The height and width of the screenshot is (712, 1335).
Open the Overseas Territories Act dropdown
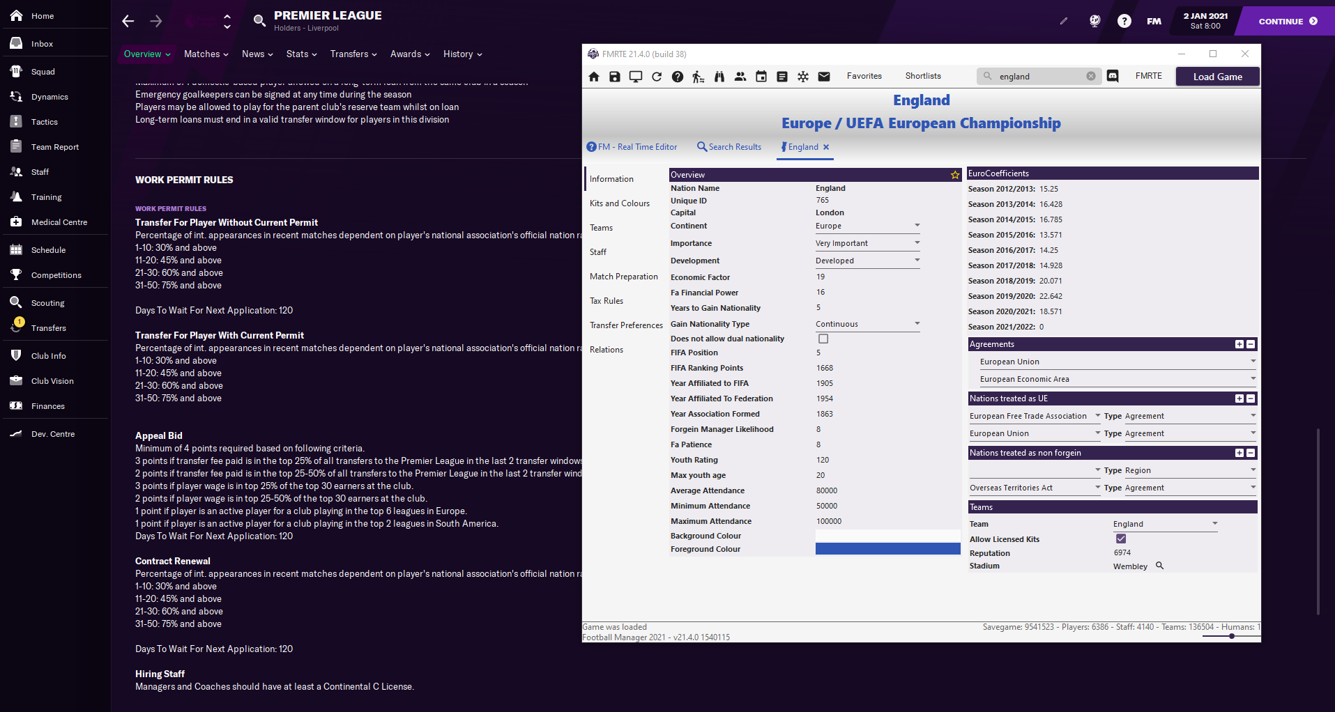[x=1035, y=488]
